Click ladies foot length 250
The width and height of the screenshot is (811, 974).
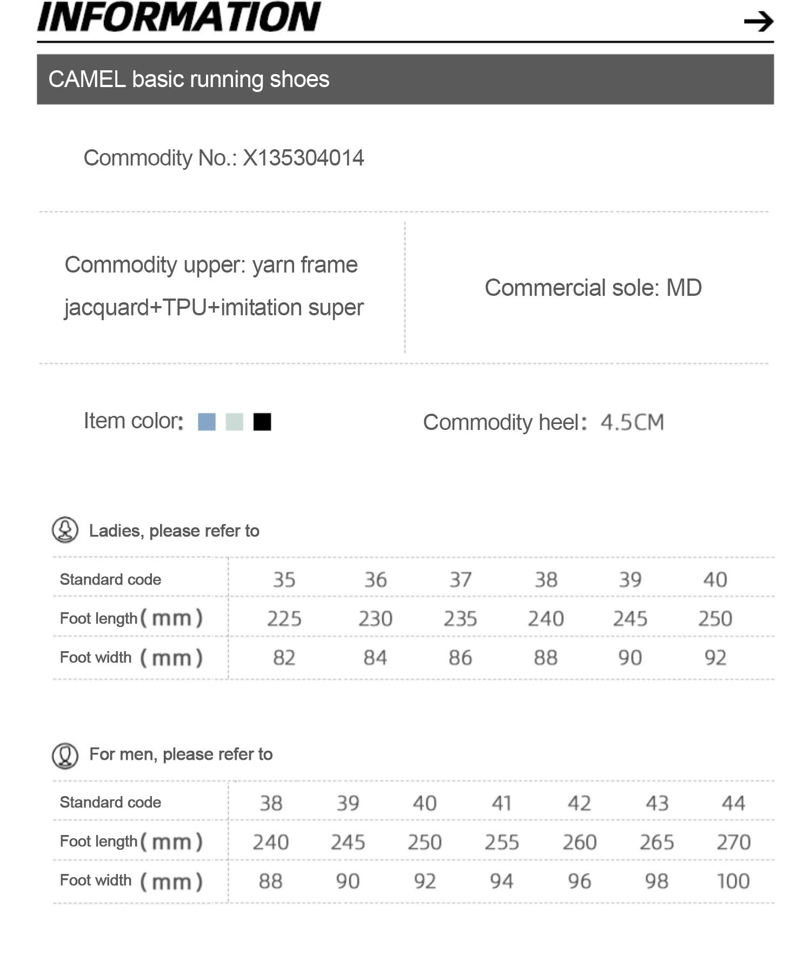tap(715, 619)
